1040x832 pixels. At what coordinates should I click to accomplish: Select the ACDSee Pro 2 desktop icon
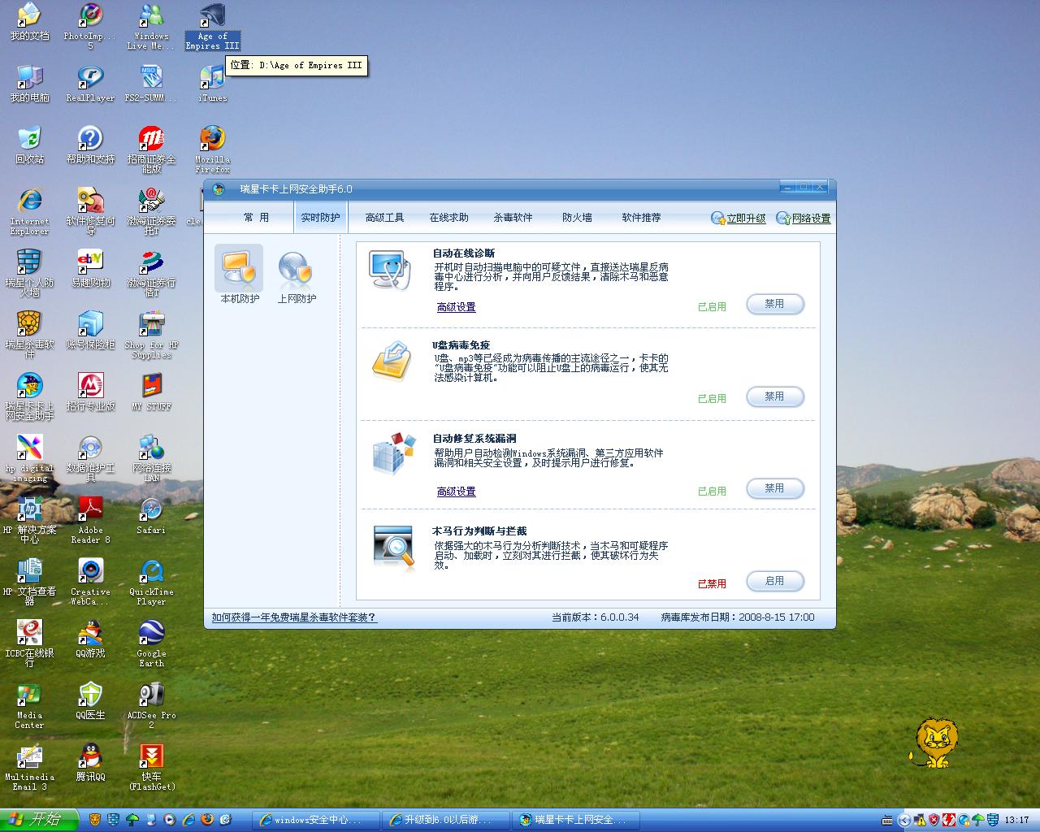coord(151,705)
